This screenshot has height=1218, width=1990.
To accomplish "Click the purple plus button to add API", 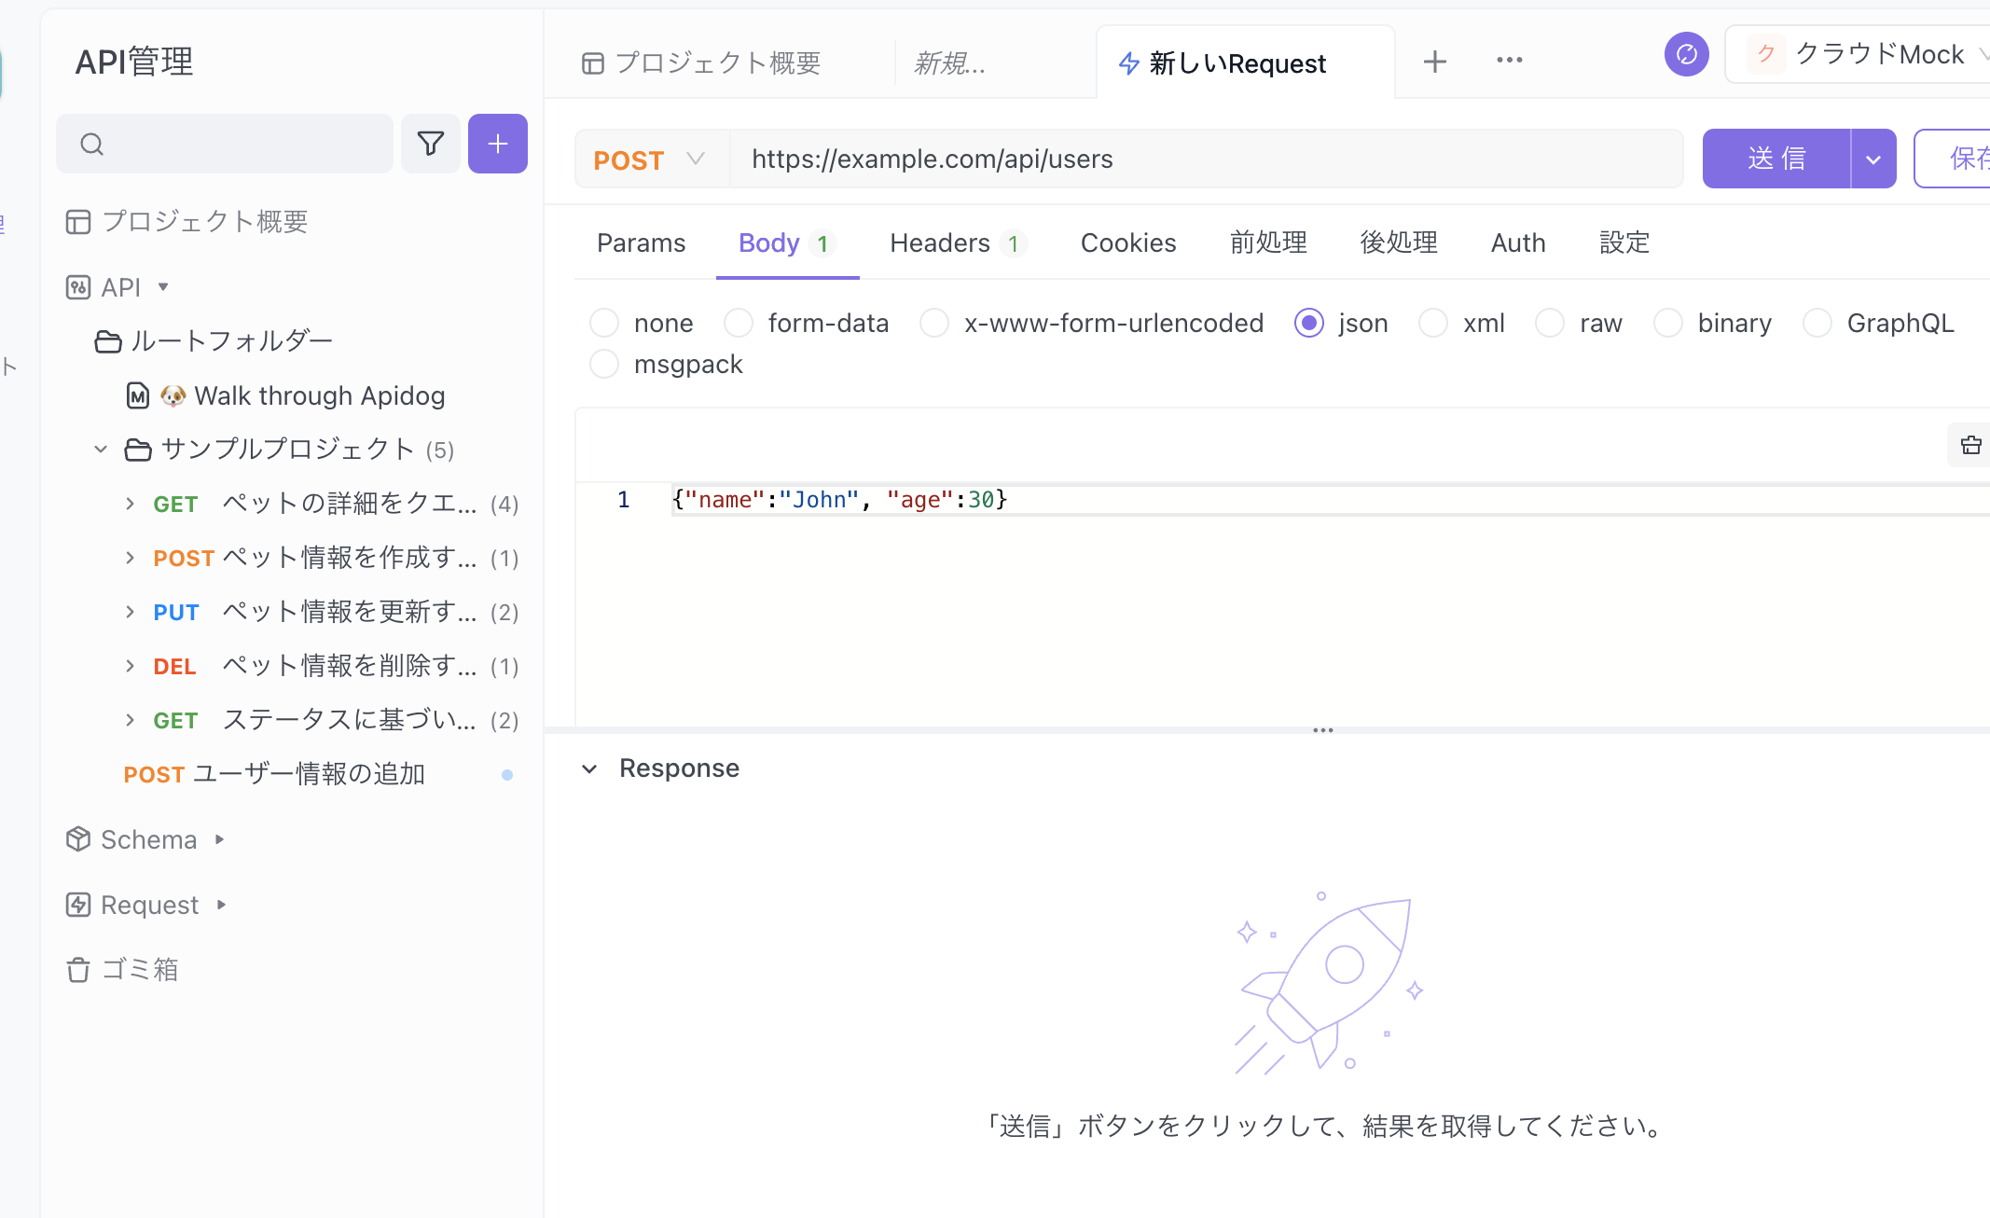I will (x=497, y=144).
